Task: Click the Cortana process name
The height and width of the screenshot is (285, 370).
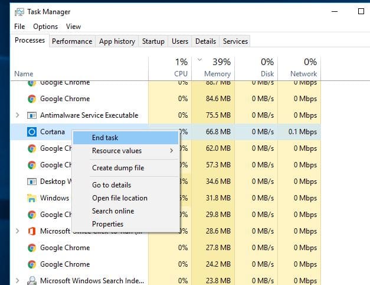Action: click(x=53, y=132)
